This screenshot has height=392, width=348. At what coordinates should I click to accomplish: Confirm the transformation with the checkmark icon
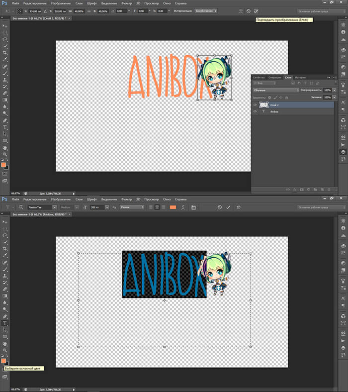point(256,10)
